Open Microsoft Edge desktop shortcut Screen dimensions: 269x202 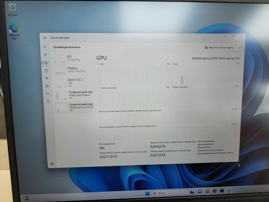click(14, 31)
